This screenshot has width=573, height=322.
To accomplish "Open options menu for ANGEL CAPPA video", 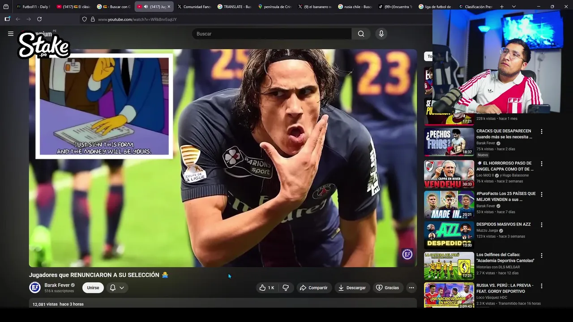I will [542, 164].
